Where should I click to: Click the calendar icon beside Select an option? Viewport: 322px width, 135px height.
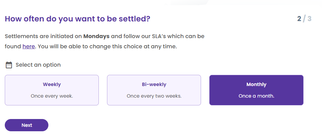(9, 65)
